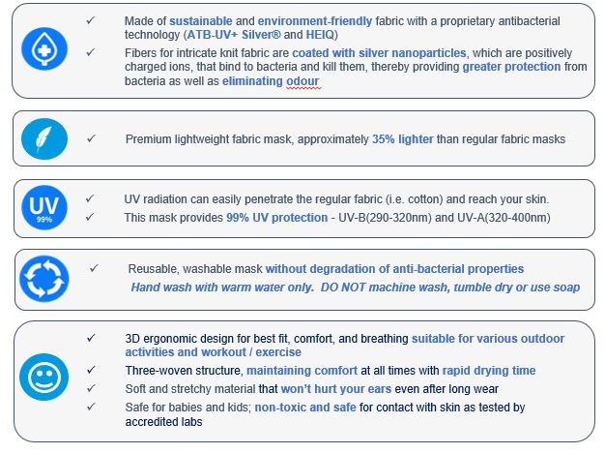
Task: Click the reusable circular arrows icon
Action: click(44, 279)
